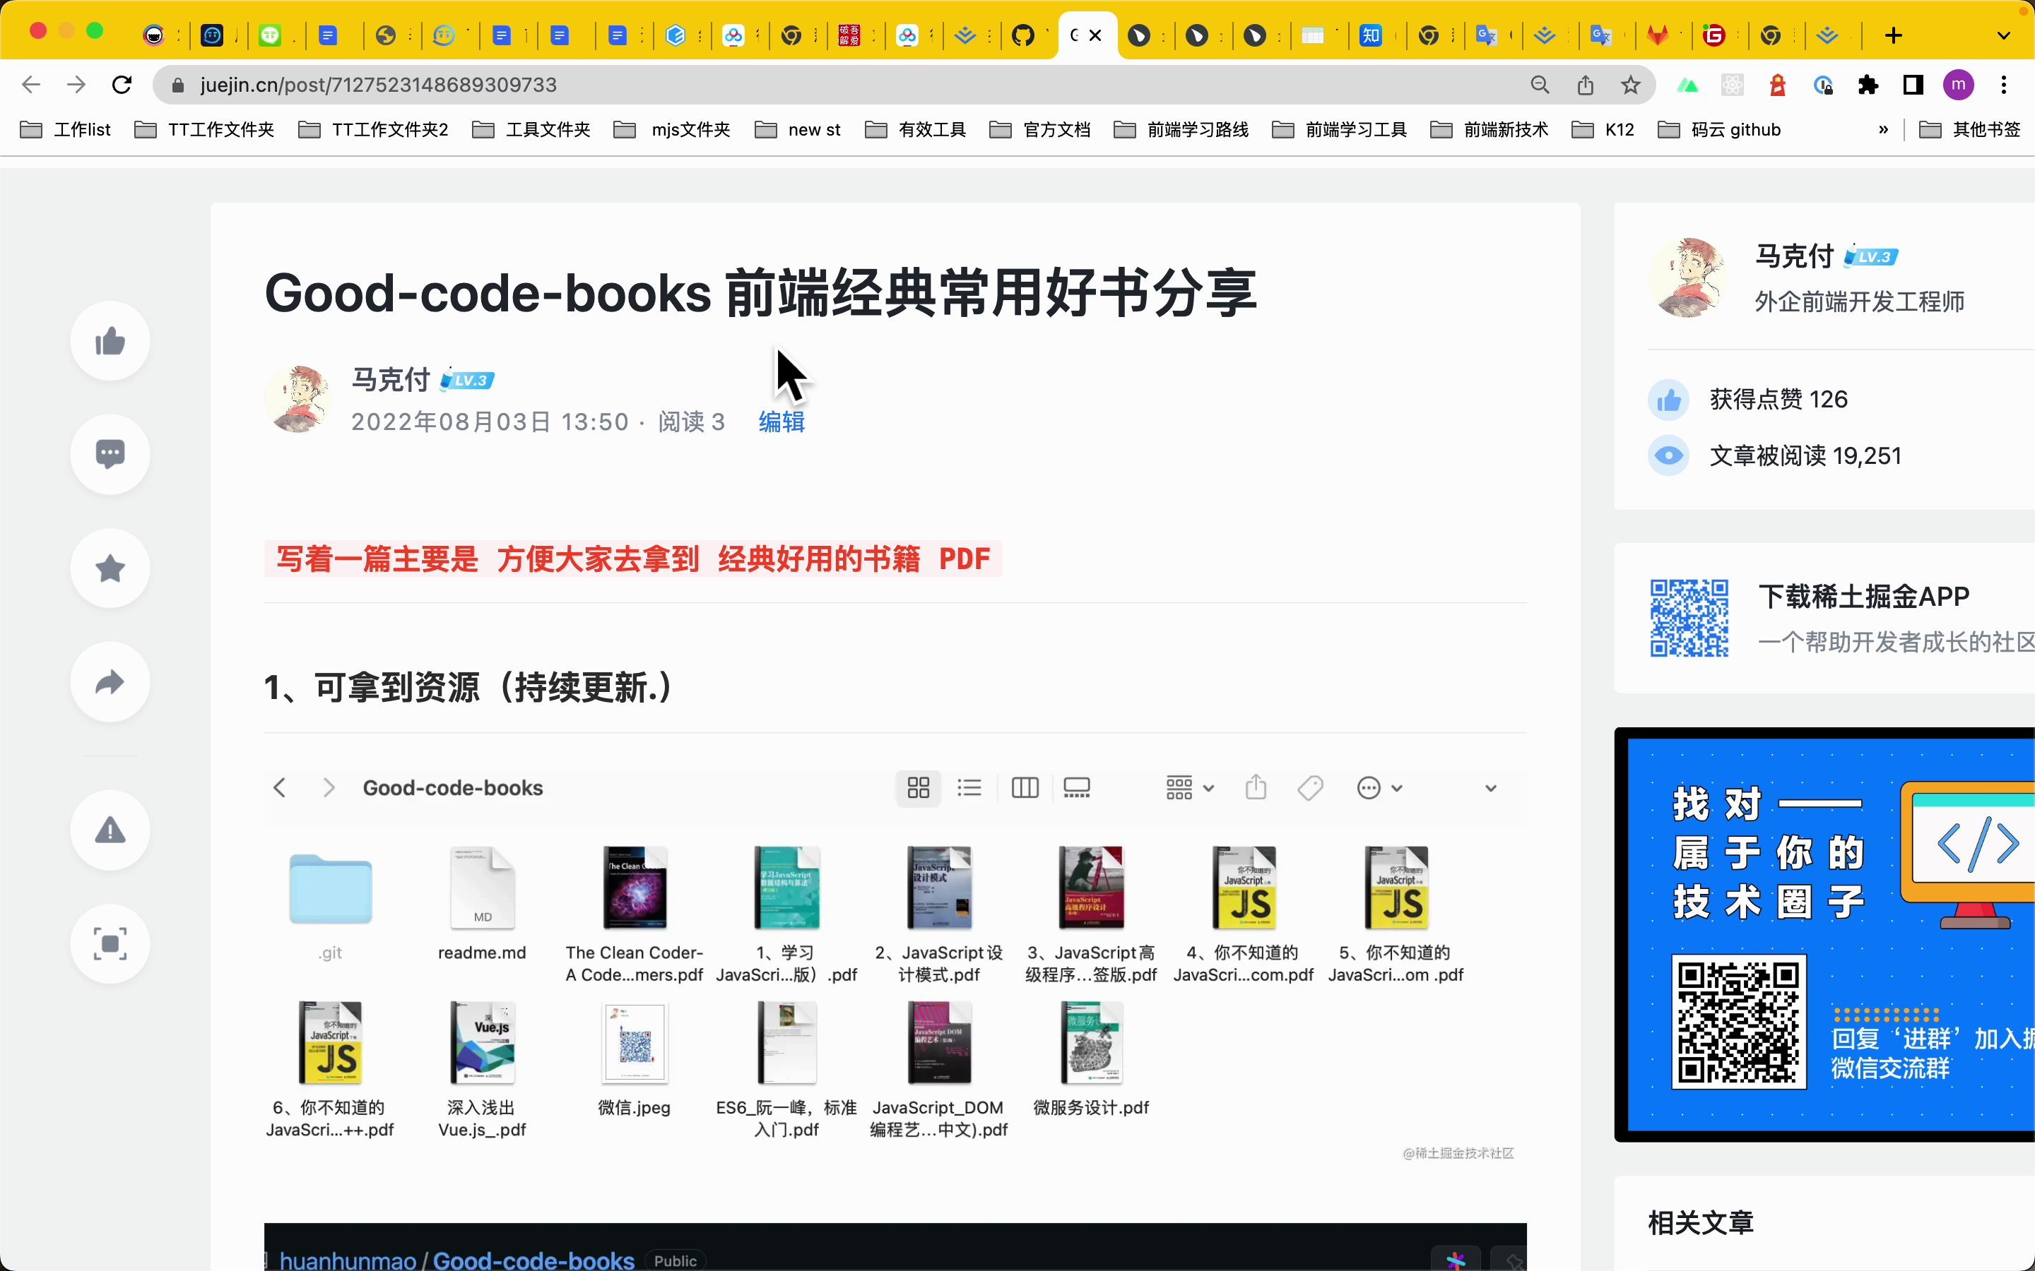The width and height of the screenshot is (2035, 1271).
Task: Click 相关文章 heading
Action: pos(1700,1222)
